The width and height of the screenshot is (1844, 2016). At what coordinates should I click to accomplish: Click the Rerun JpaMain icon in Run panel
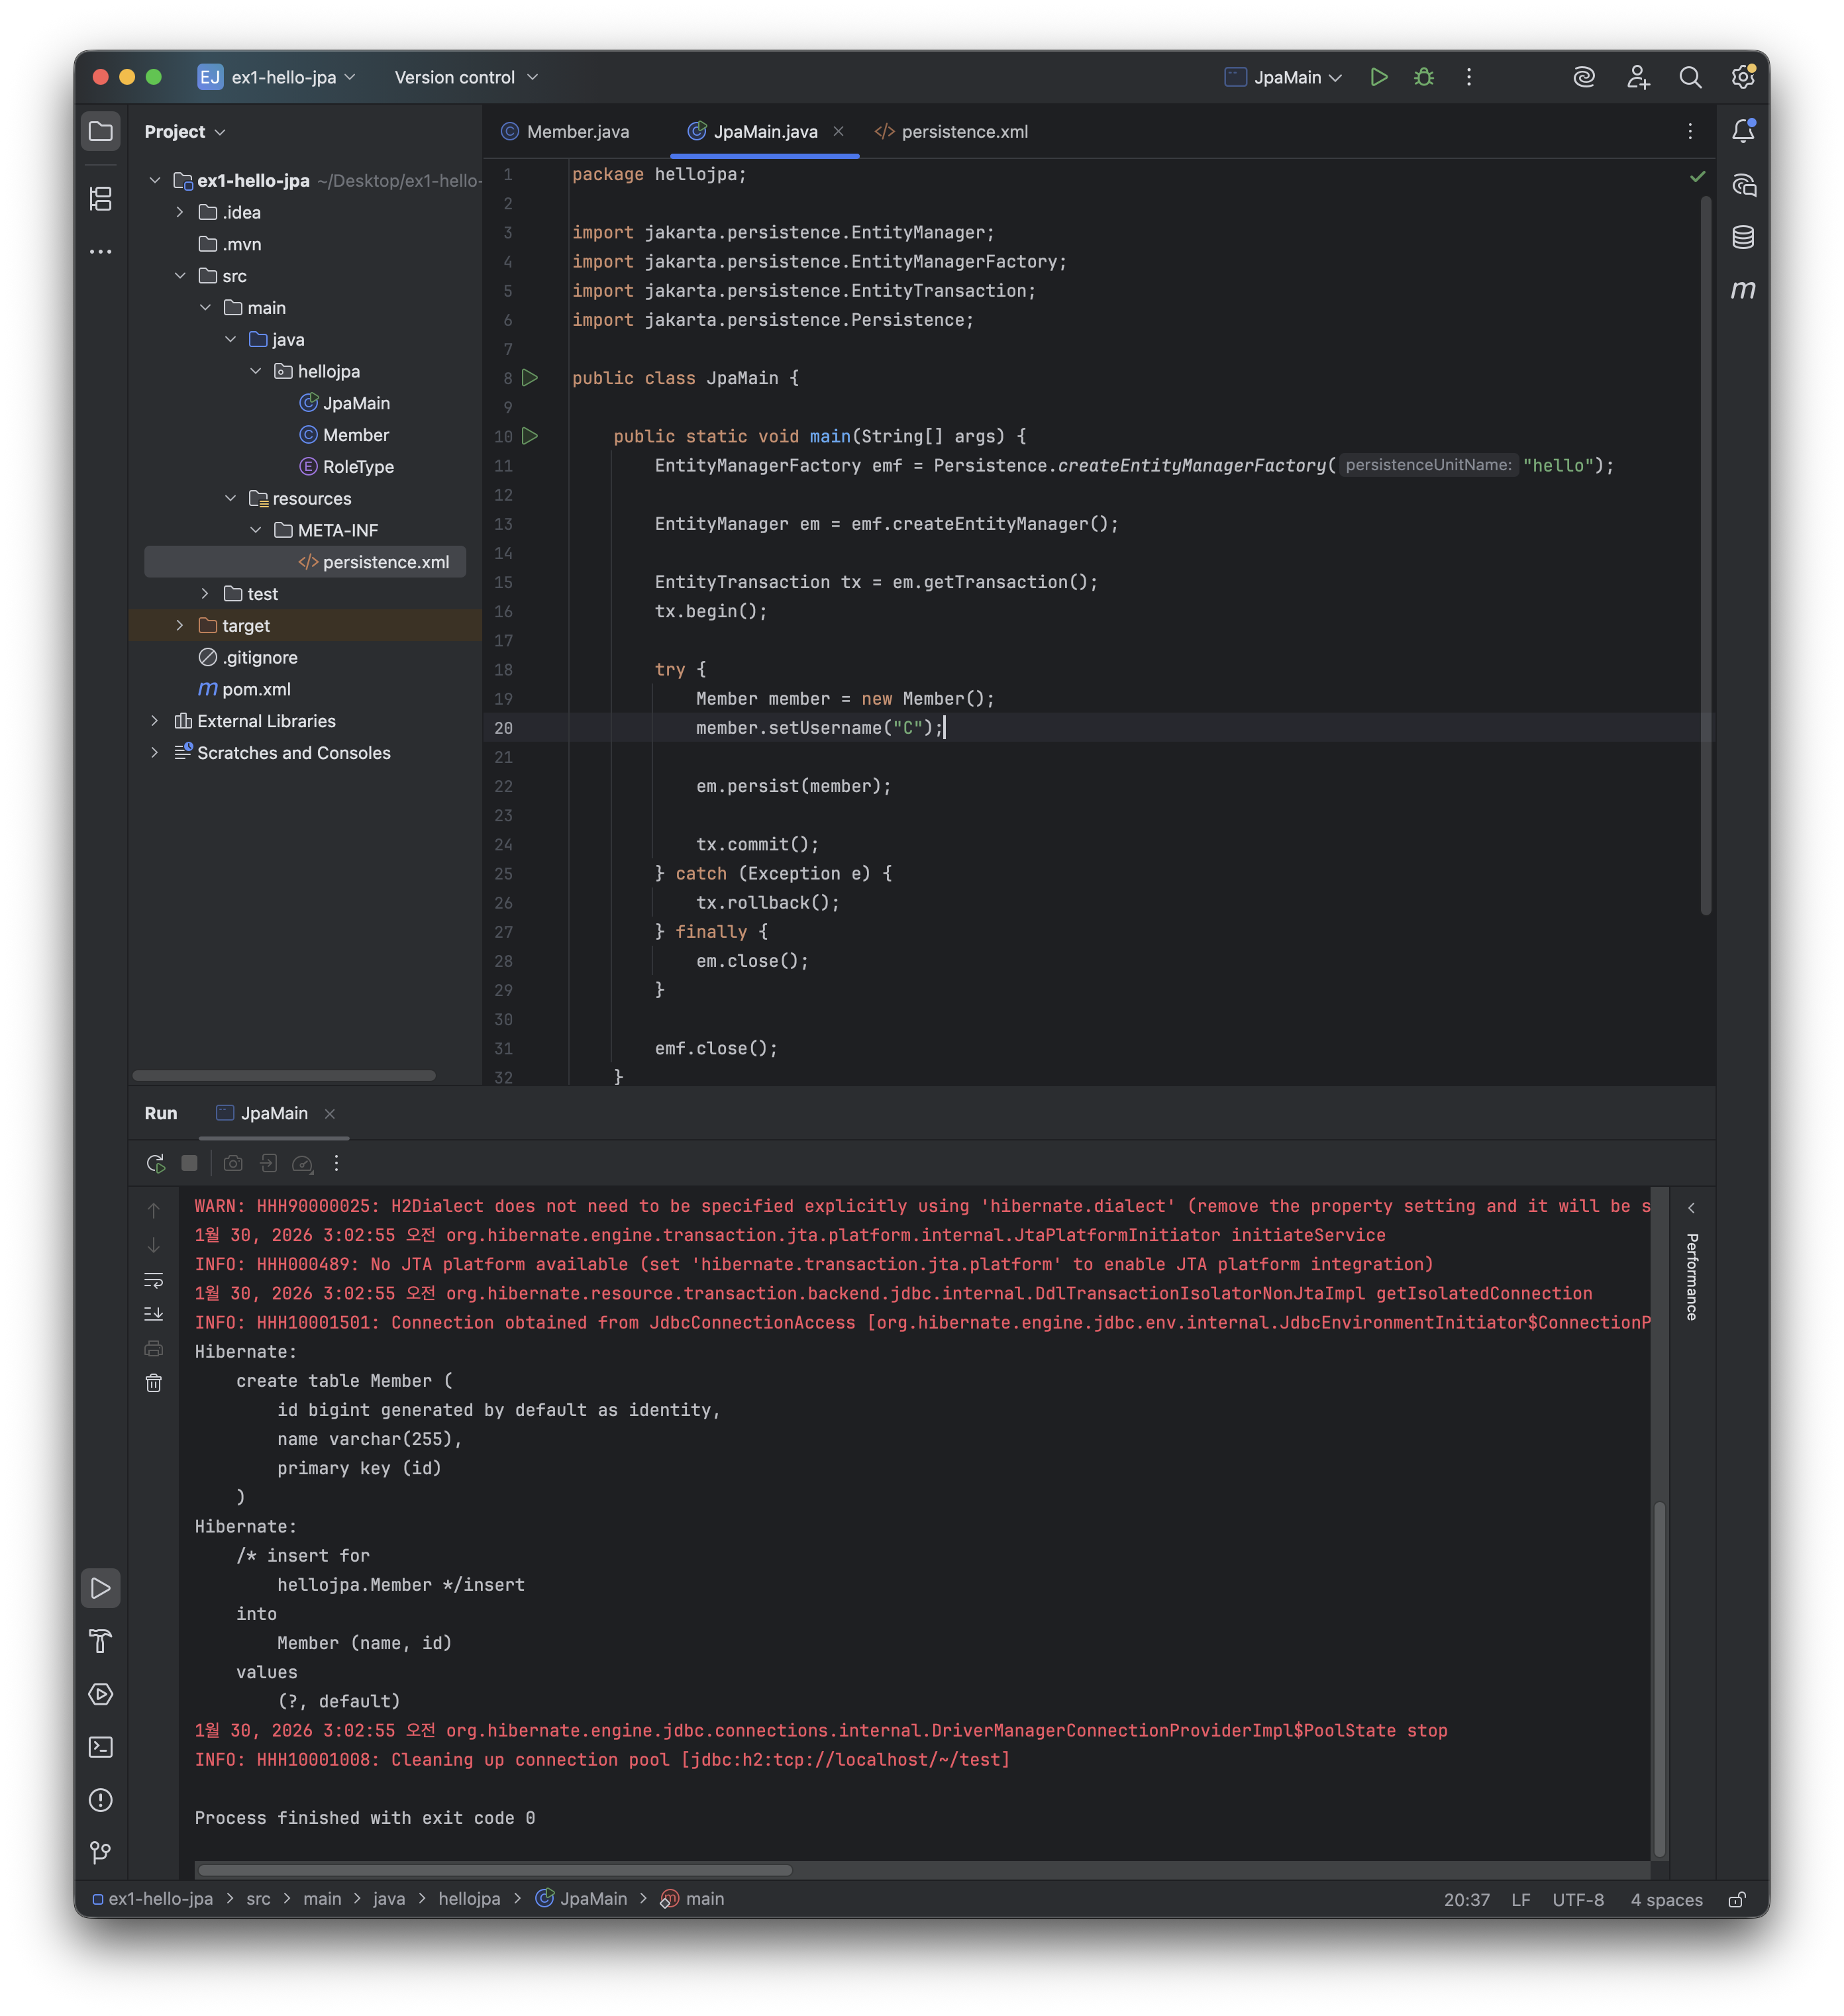point(155,1163)
